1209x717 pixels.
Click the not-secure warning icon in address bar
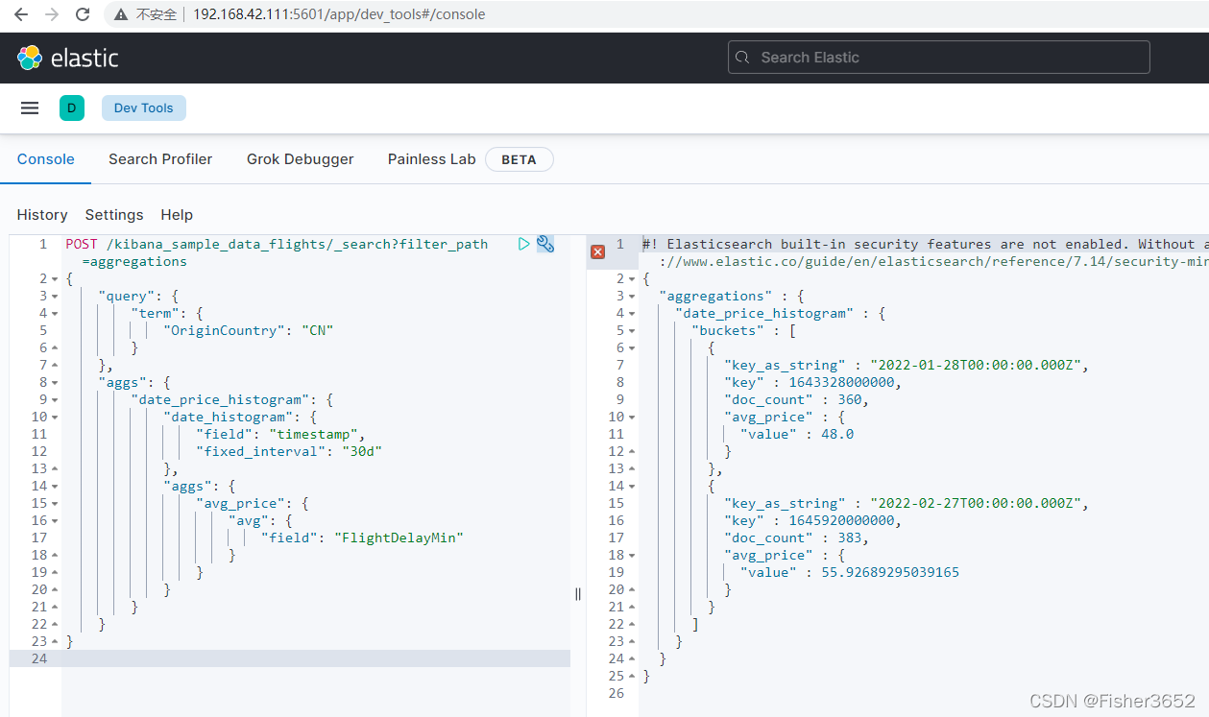click(x=120, y=14)
